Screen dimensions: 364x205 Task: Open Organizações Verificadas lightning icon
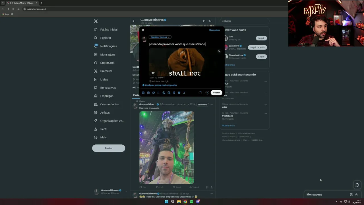(96, 121)
